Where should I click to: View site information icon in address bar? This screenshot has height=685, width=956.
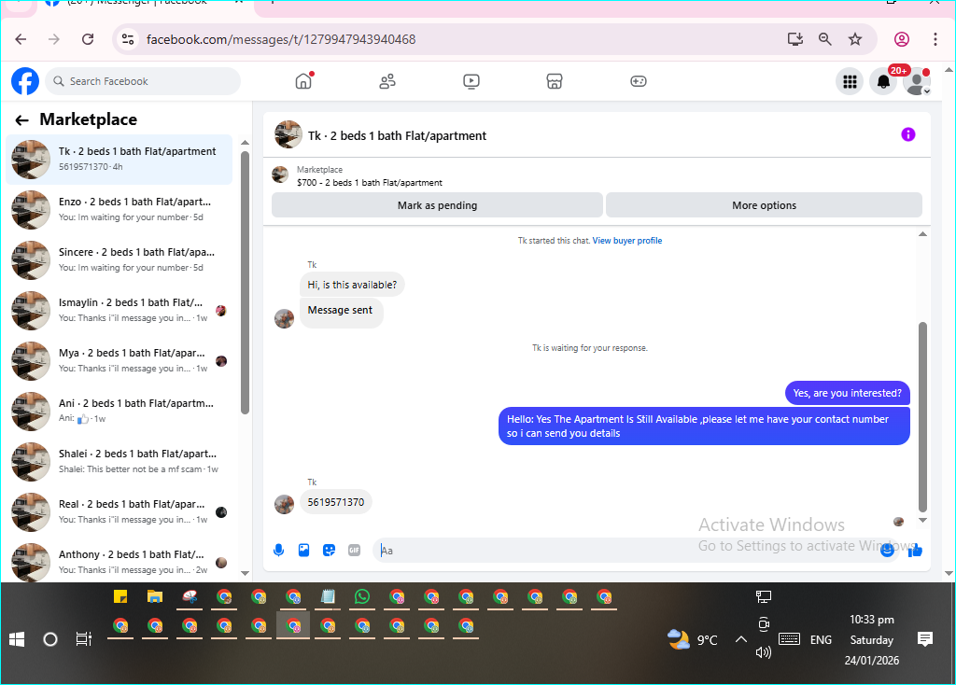pos(128,39)
